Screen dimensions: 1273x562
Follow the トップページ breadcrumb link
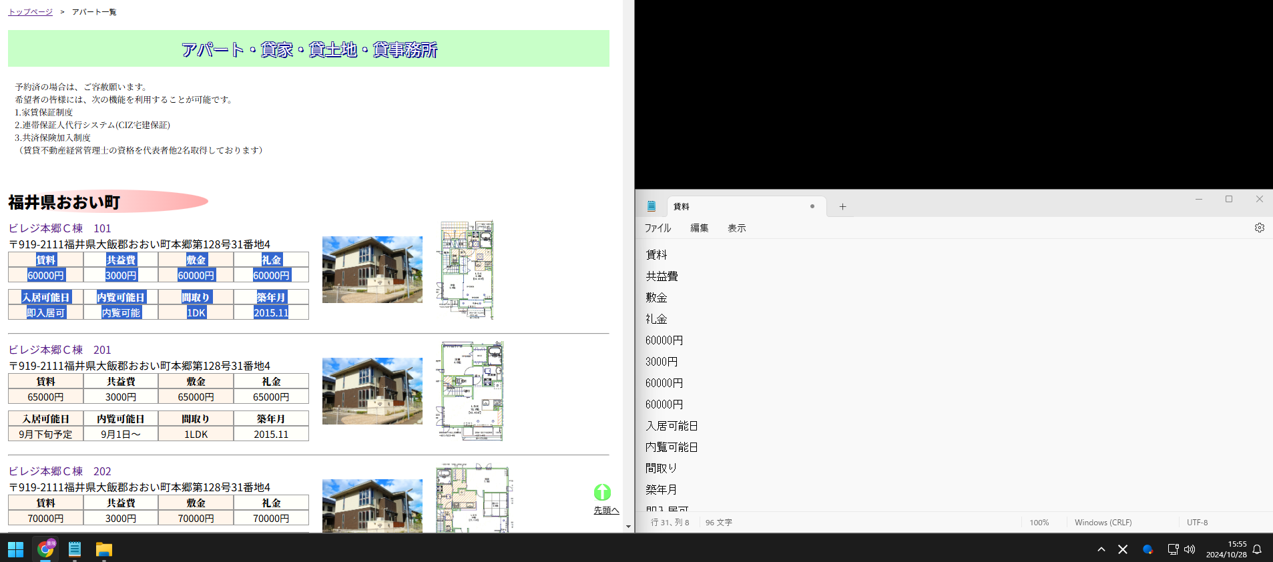click(x=31, y=12)
